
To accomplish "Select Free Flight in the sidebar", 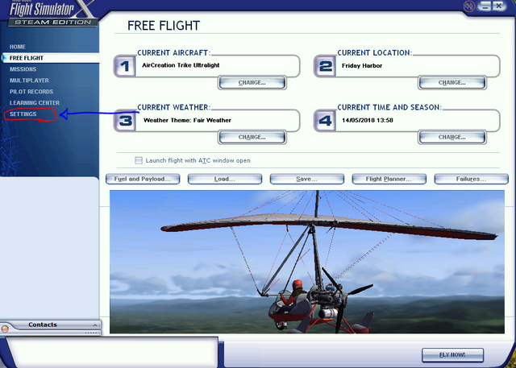I will [50, 58].
